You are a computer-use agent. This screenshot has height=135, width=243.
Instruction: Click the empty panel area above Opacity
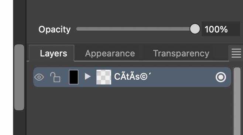pos(133,10)
